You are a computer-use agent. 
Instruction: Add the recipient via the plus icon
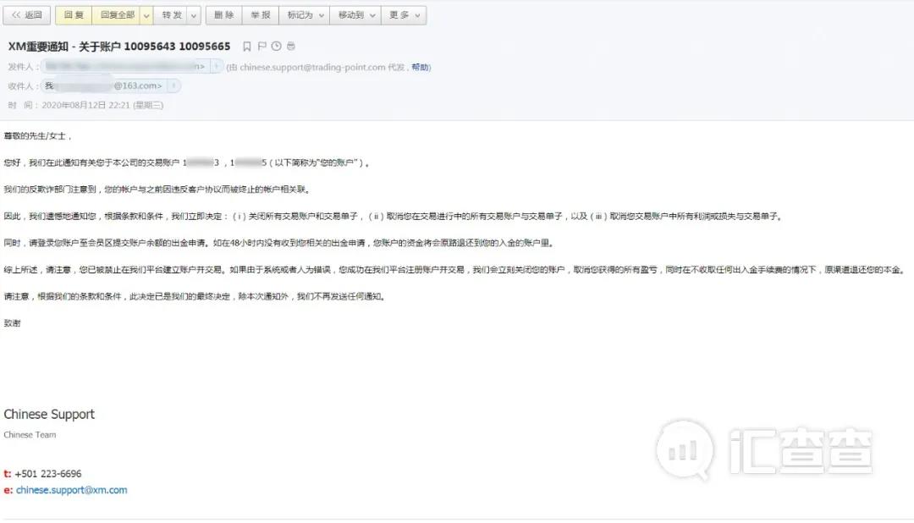tap(173, 85)
